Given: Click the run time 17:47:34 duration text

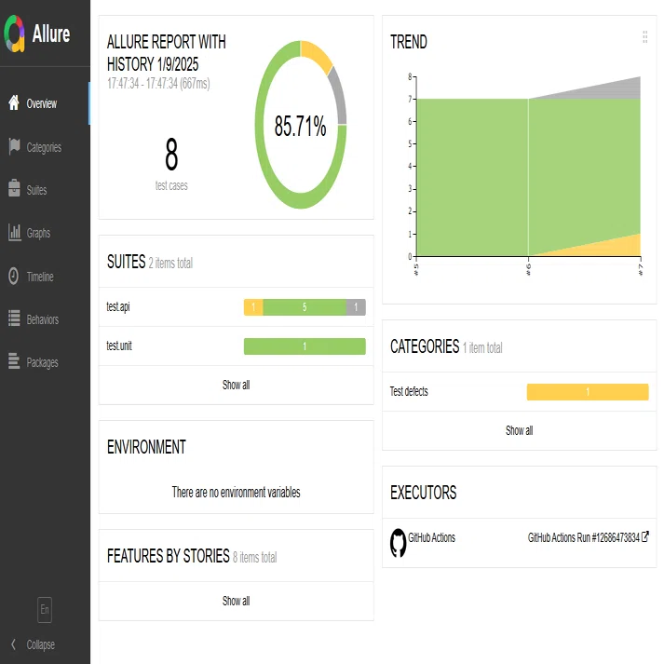Looking at the screenshot, I should [158, 84].
